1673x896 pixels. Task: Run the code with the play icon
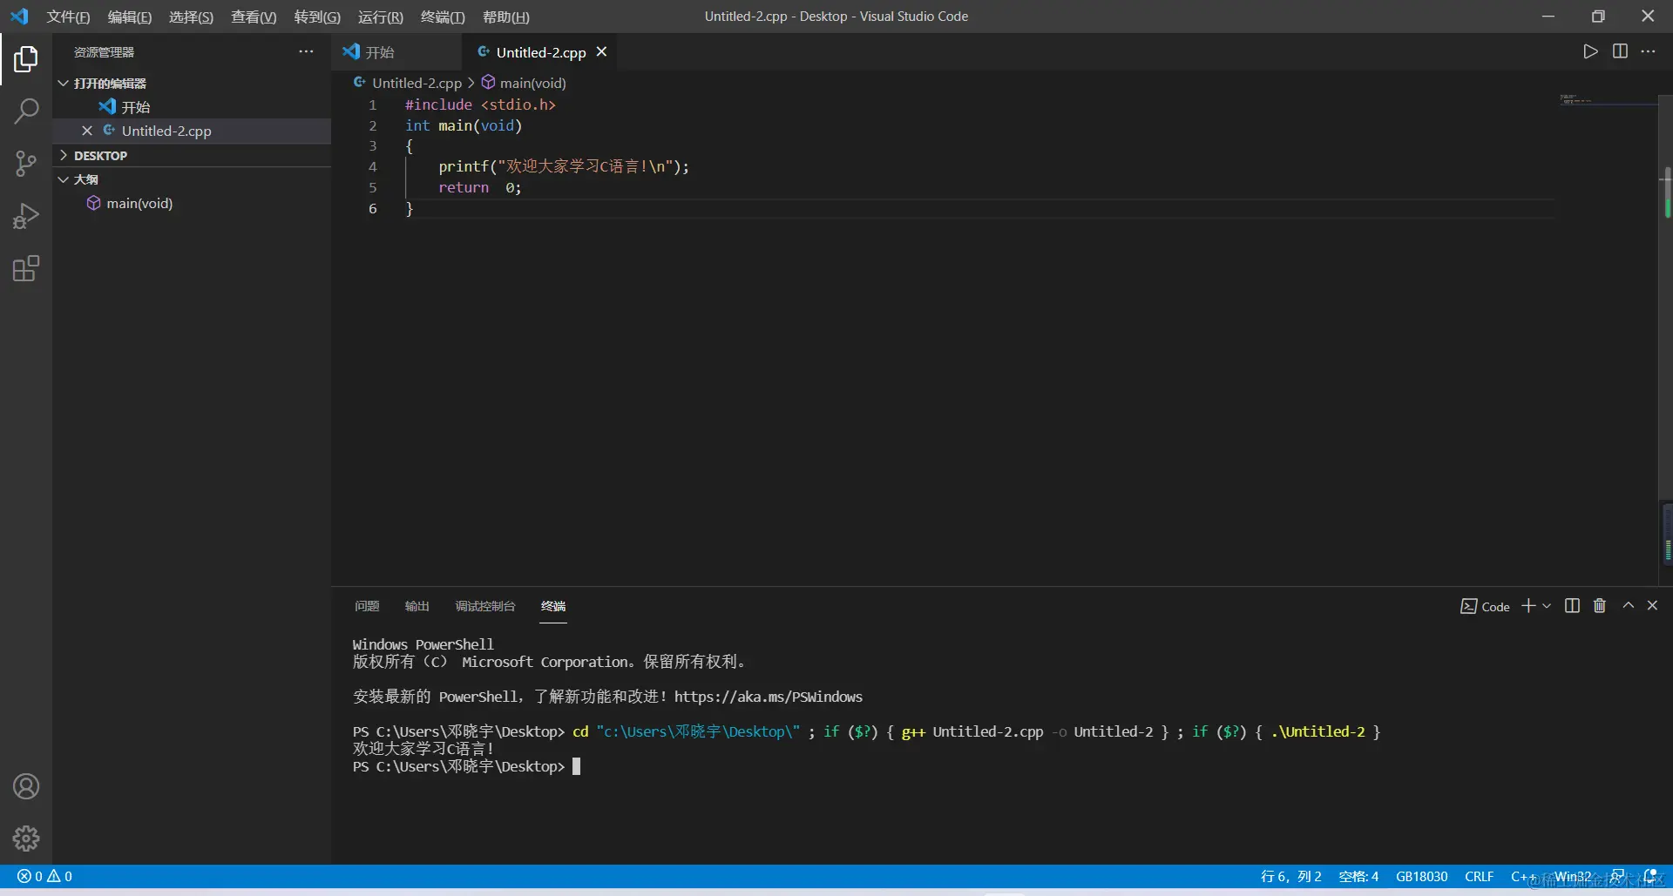(x=1590, y=51)
